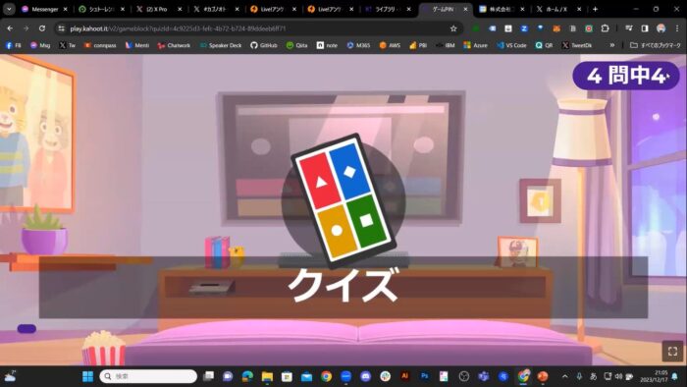Open Speaker Deck bookmark
The height and width of the screenshot is (387, 687).
pos(221,45)
